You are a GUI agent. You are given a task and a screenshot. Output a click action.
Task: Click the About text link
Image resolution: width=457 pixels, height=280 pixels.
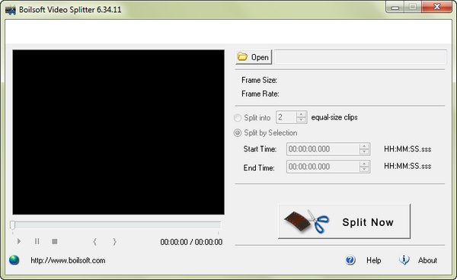pyautogui.click(x=427, y=260)
